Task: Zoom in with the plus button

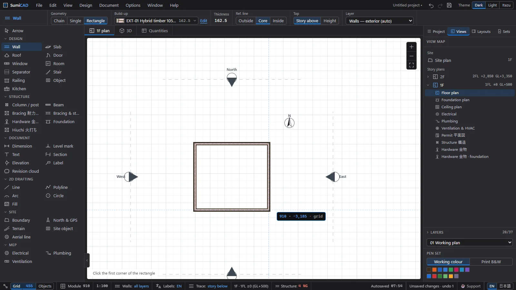Action: (412, 47)
